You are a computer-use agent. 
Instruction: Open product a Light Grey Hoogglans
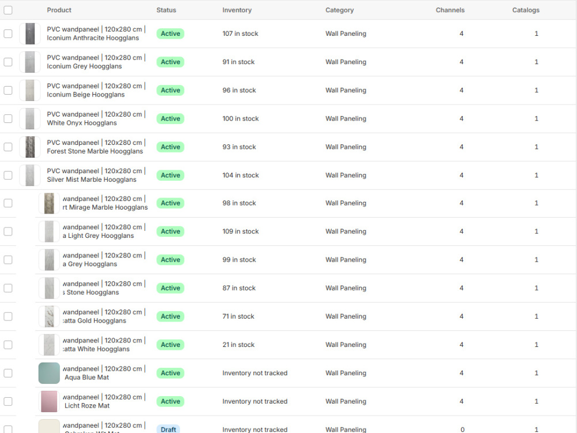tap(104, 232)
